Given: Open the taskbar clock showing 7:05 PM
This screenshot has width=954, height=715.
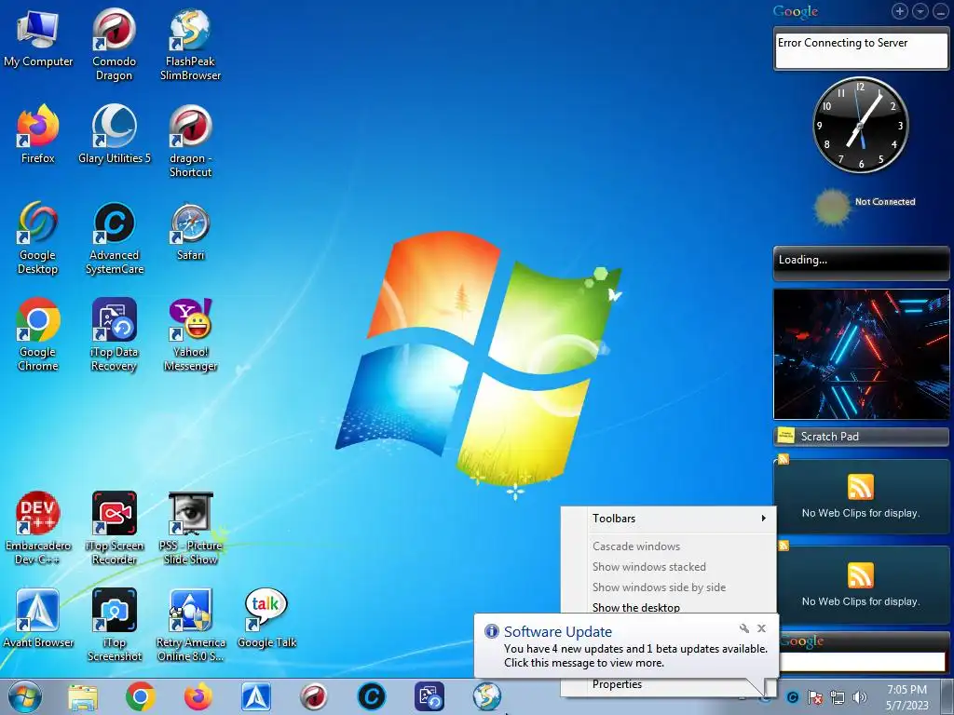Looking at the screenshot, I should pos(906,697).
